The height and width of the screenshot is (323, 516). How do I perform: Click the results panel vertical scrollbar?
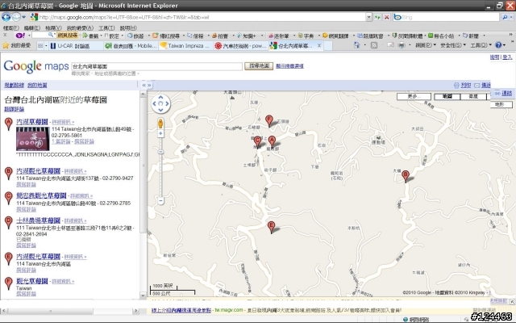pyautogui.click(x=143, y=195)
